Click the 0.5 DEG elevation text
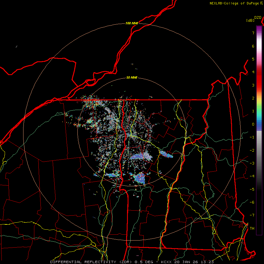The width and height of the screenshot is (264, 264). [x=144, y=262]
